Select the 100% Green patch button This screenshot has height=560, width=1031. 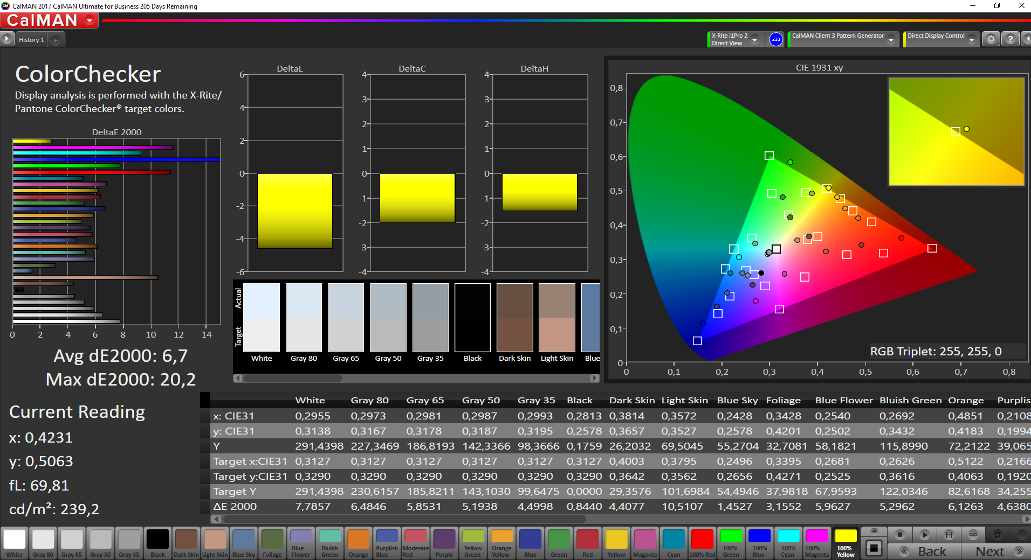[x=731, y=543]
